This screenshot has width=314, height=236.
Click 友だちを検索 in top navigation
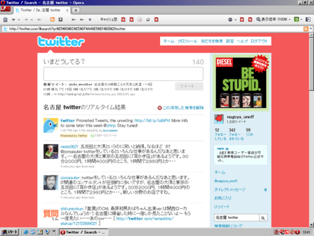coord(212,41)
